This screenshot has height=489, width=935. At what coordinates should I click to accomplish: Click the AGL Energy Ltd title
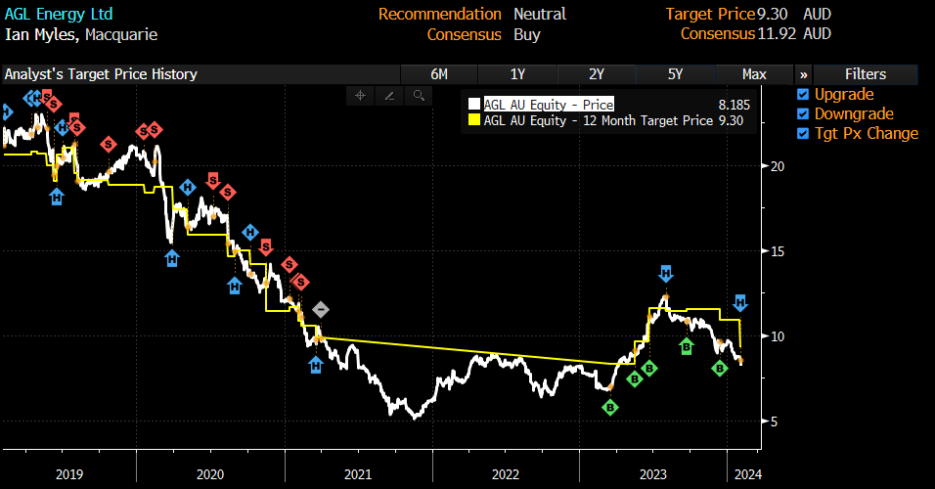click(59, 14)
